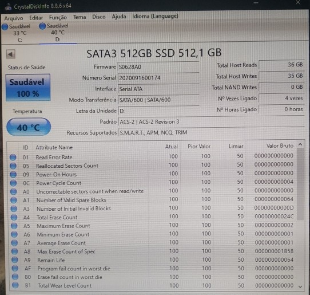Select the Reallocated Sectors Count row
The height and width of the screenshot is (295, 310).
[152, 166]
